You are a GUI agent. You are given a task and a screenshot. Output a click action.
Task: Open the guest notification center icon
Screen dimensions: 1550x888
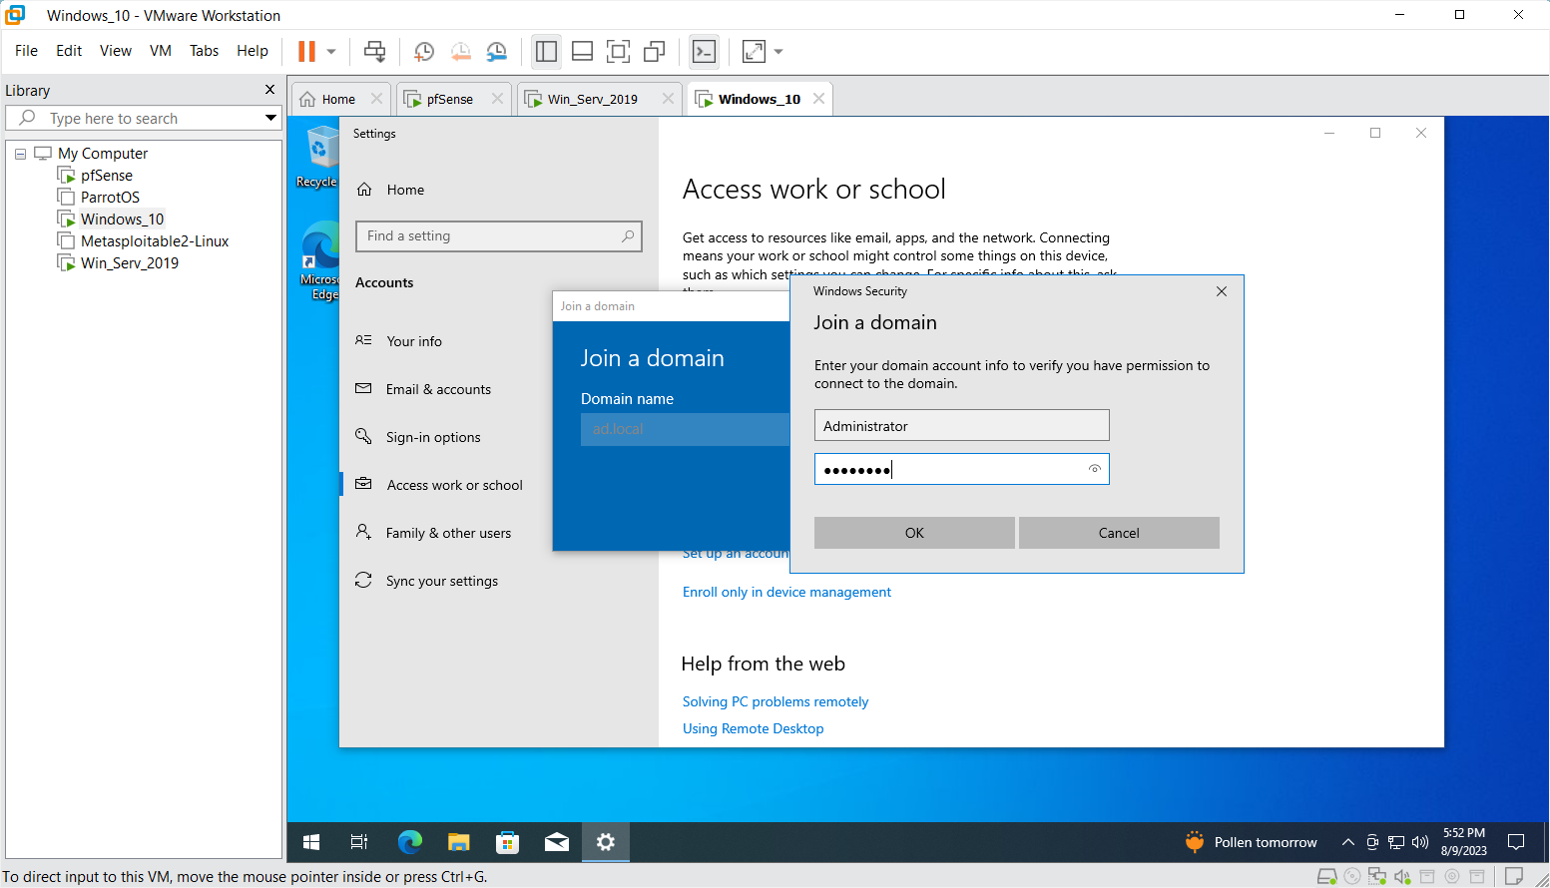point(1515,842)
